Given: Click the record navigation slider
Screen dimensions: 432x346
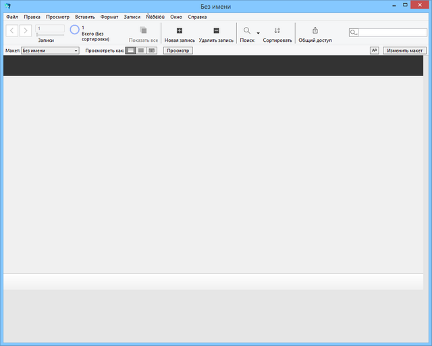Looking at the screenshot, I should click(x=50, y=34).
